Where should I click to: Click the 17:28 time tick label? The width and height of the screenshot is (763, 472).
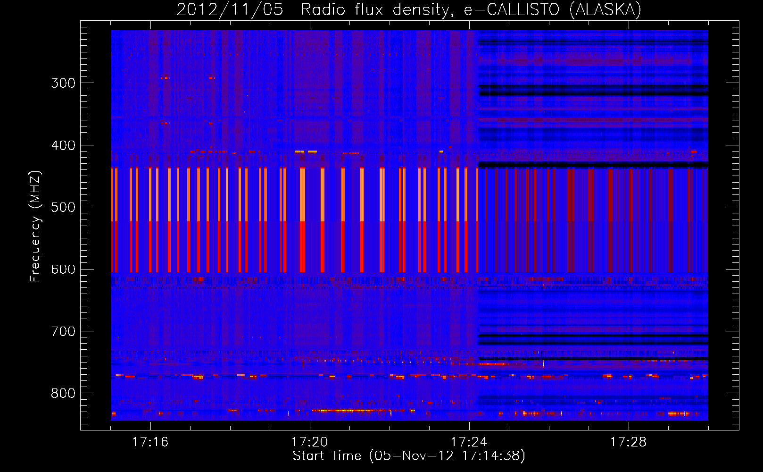pos(628,442)
